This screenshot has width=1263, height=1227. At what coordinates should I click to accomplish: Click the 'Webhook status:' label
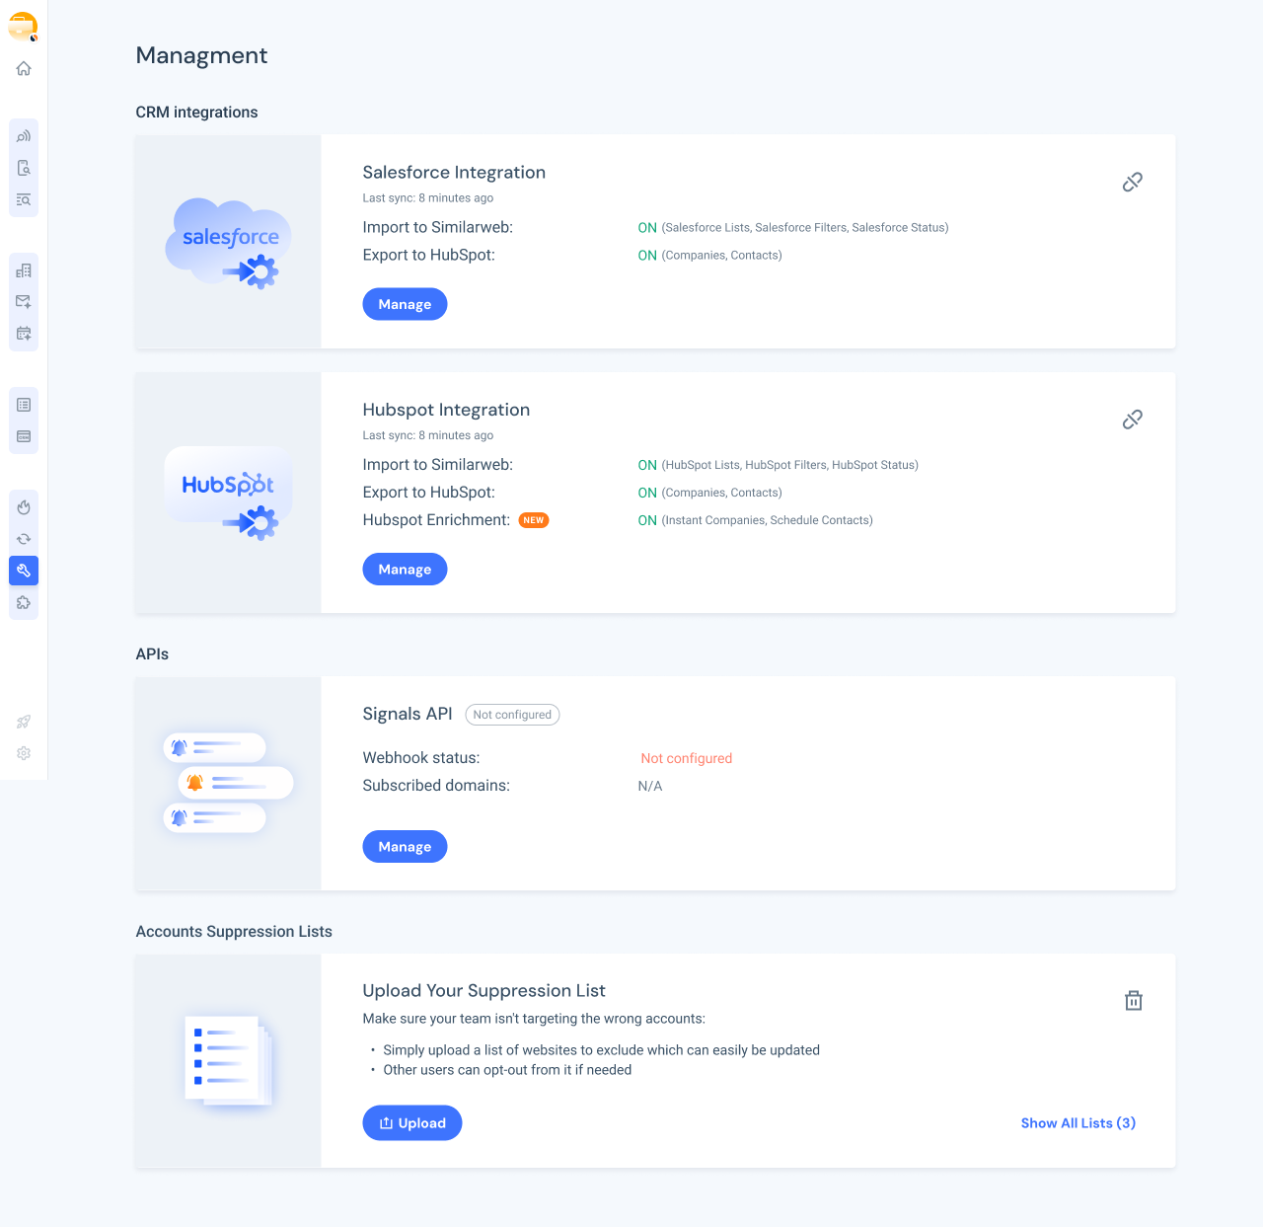421,758
